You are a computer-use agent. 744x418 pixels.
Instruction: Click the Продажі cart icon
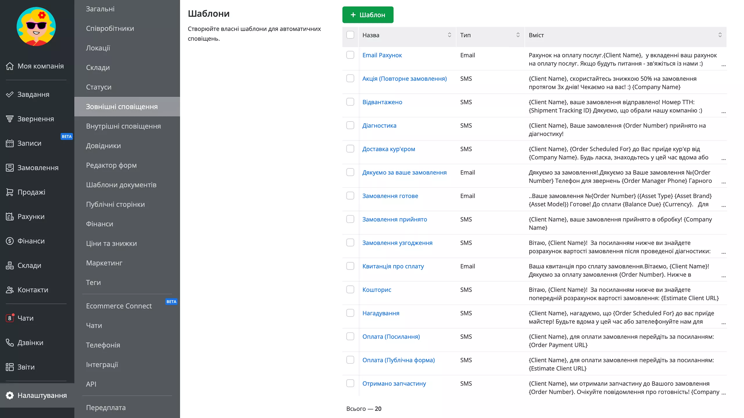click(10, 192)
